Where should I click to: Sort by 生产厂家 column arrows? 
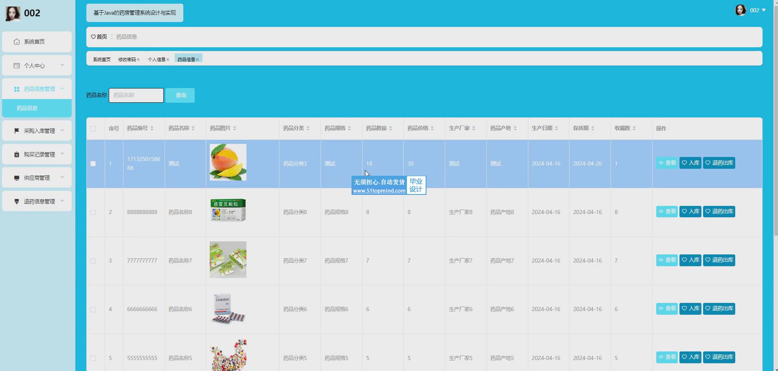(474, 128)
